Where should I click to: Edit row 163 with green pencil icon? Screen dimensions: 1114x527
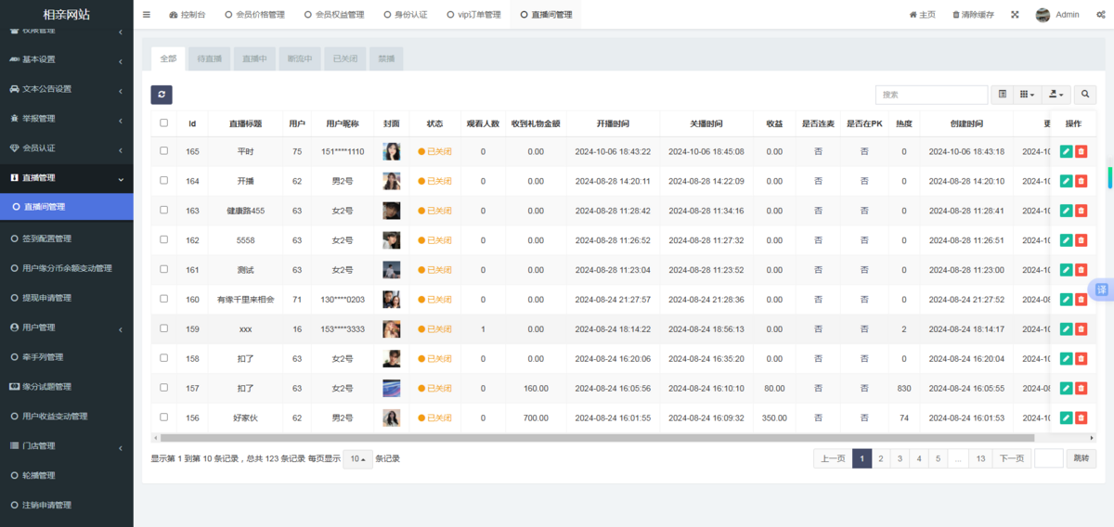[1067, 211]
